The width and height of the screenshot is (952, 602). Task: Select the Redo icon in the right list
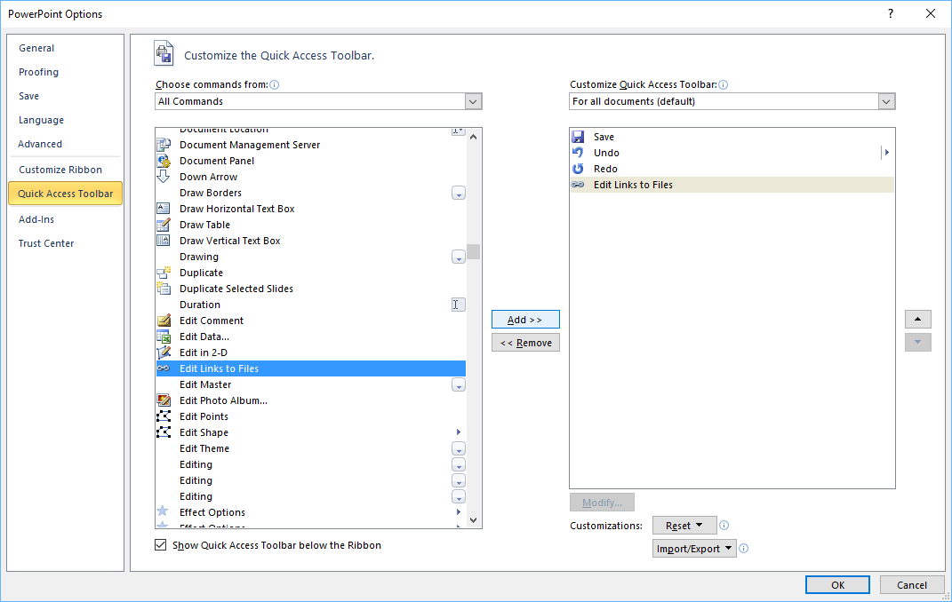(x=578, y=169)
